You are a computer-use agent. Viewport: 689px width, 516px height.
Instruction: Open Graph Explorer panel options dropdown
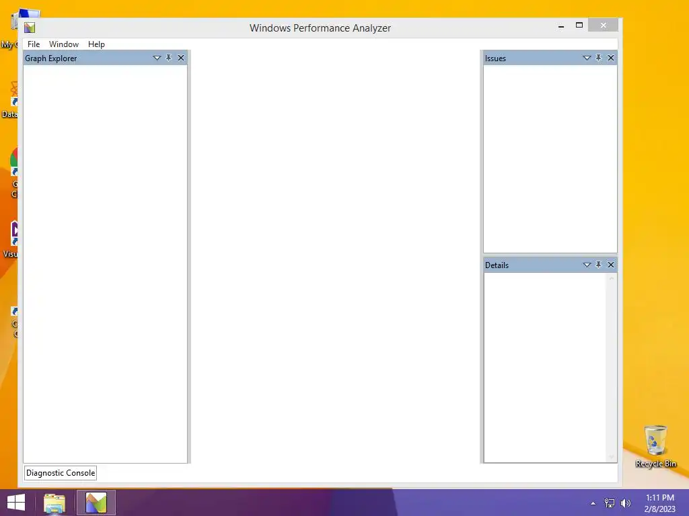[157, 58]
